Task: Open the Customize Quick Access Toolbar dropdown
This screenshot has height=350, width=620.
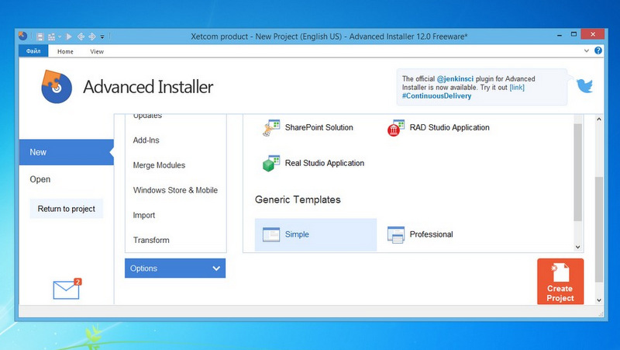Action: tap(102, 36)
